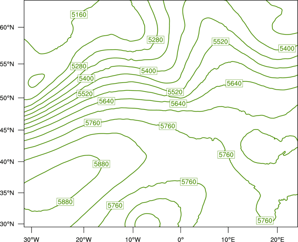Click the 5160 contour label

pyautogui.click(x=79, y=15)
